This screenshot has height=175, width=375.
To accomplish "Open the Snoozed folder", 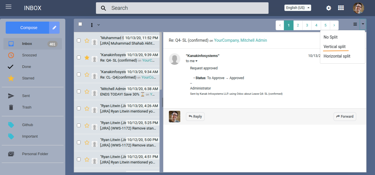I will (29, 55).
